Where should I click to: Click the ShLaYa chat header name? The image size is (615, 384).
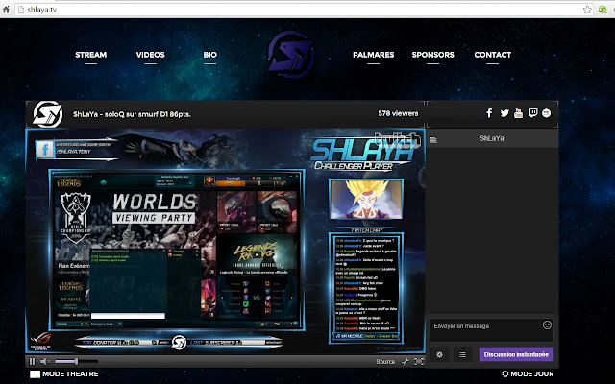pyautogui.click(x=491, y=138)
